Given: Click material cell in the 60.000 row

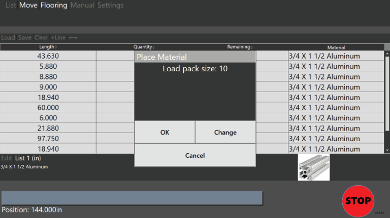Looking at the screenshot, I should (x=336, y=108).
